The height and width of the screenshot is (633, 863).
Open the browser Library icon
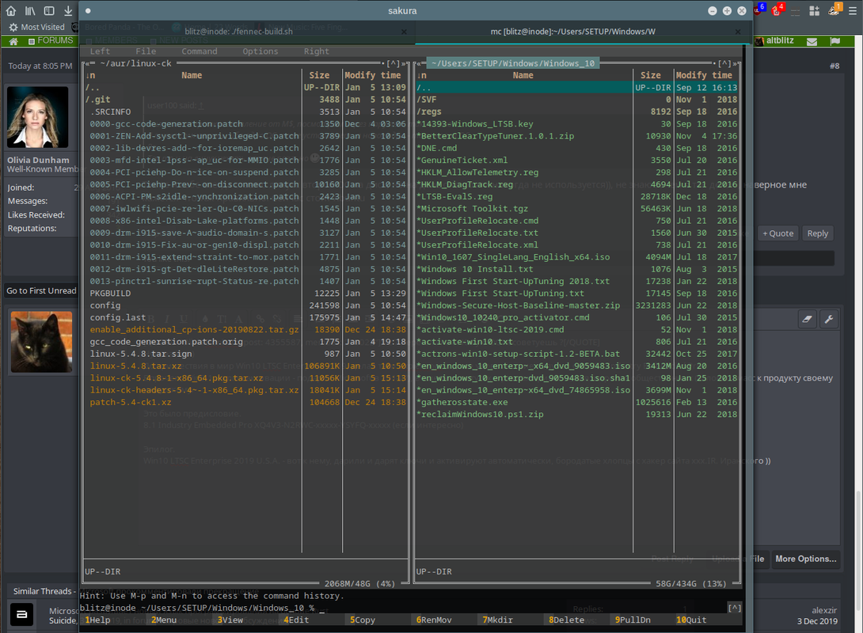[30, 11]
